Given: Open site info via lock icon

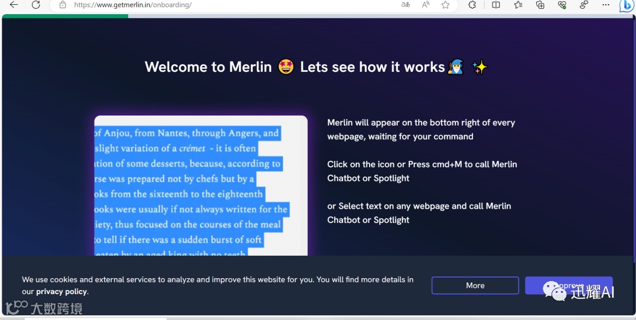Looking at the screenshot, I should [63, 5].
